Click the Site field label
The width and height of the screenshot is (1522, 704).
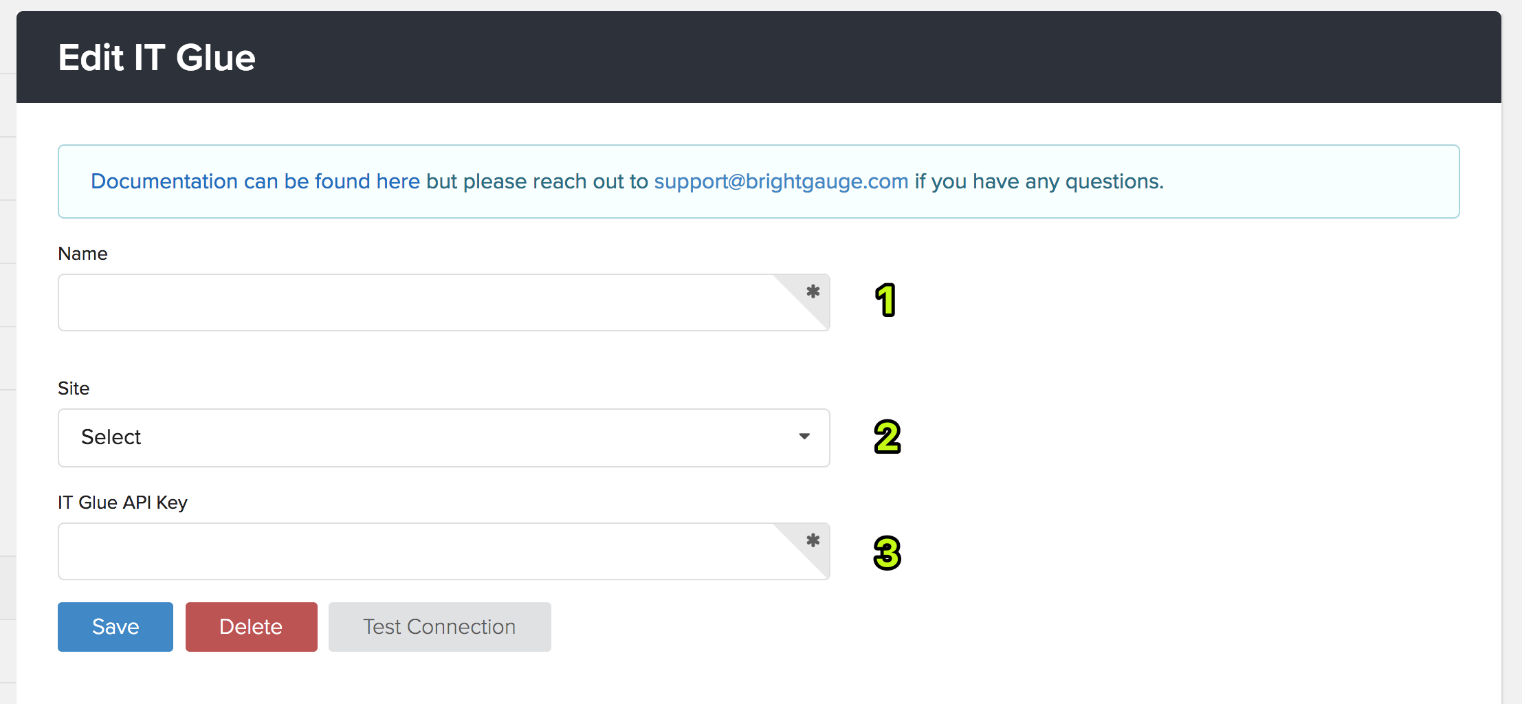[x=74, y=388]
